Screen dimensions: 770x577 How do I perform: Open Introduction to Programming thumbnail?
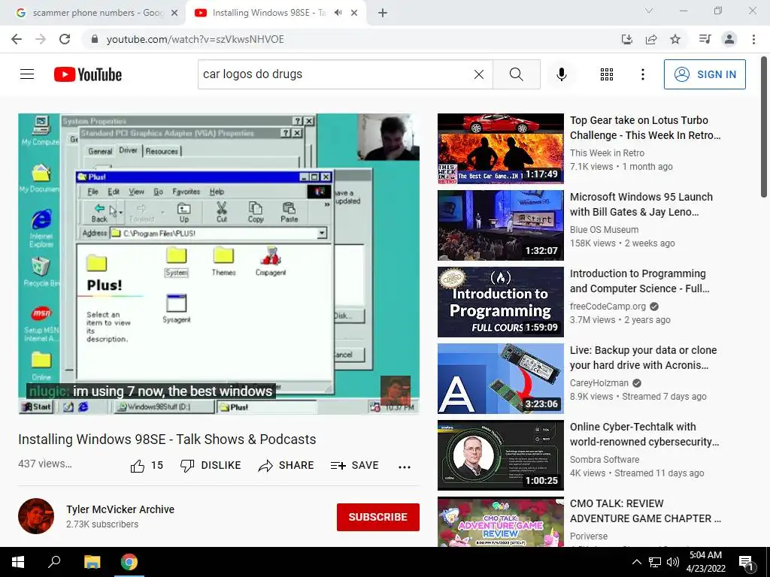[x=500, y=302]
